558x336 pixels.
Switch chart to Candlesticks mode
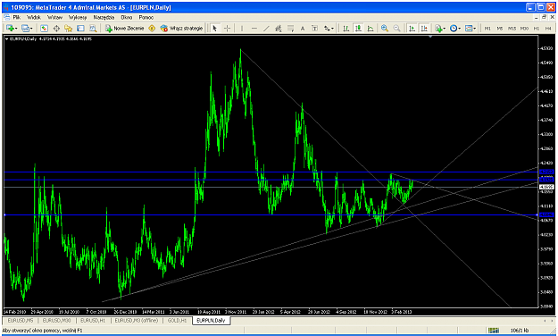[358, 28]
